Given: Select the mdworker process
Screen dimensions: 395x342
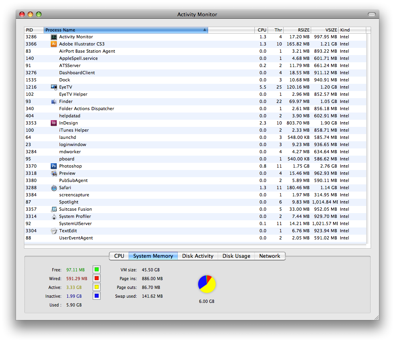Looking at the screenshot, I should pyautogui.click(x=195, y=152).
